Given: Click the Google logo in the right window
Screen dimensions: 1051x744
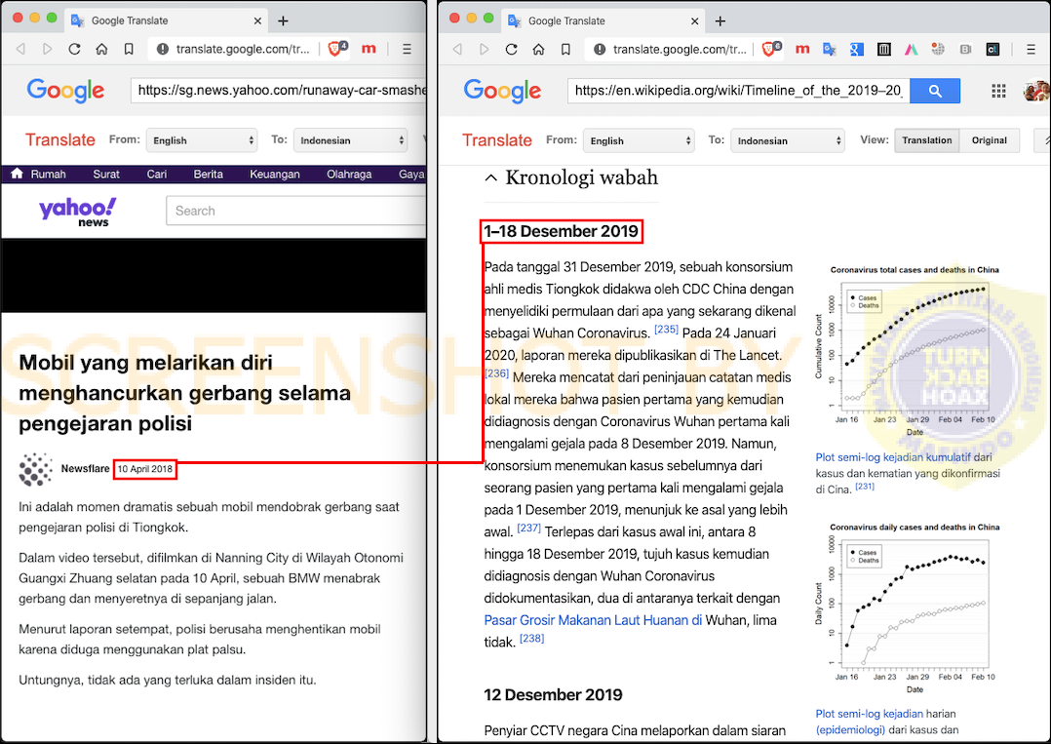Looking at the screenshot, I should tap(502, 91).
